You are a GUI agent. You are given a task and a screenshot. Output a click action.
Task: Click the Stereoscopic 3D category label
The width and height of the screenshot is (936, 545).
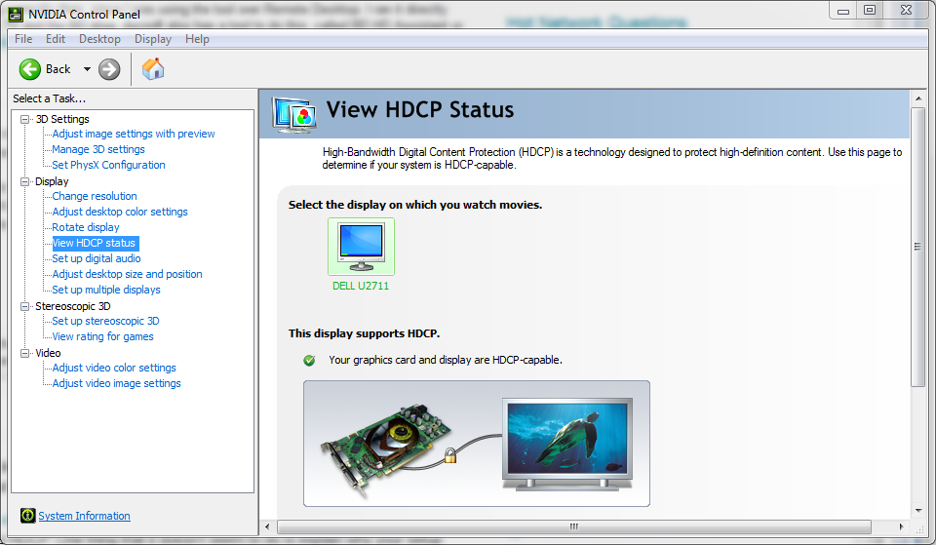point(73,306)
